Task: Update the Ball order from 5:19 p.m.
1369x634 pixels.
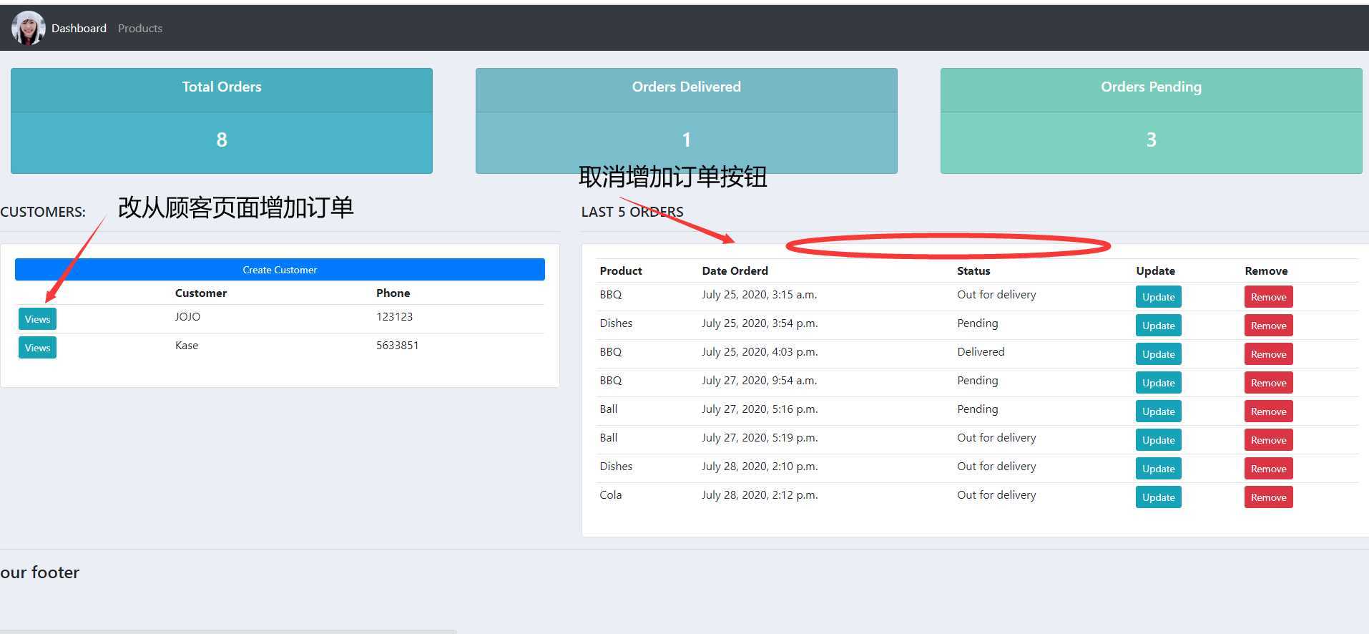Action: coord(1158,440)
